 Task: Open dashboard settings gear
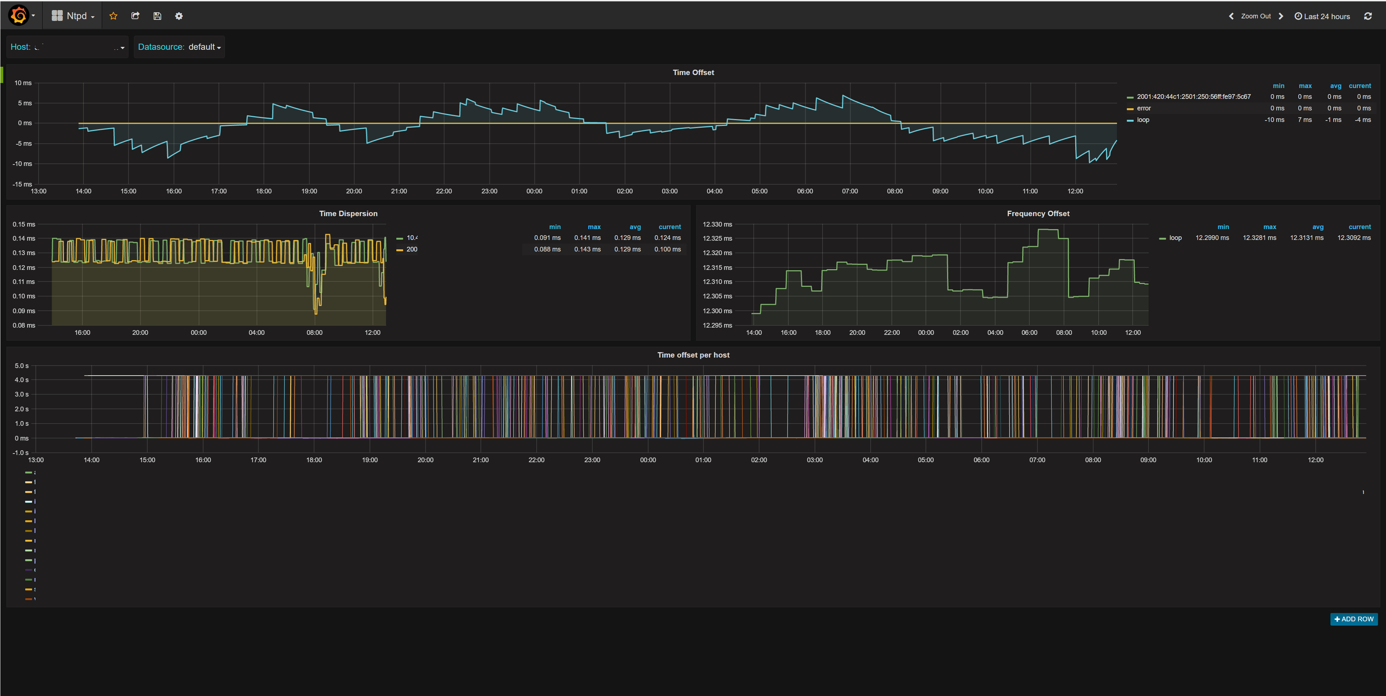click(x=179, y=16)
